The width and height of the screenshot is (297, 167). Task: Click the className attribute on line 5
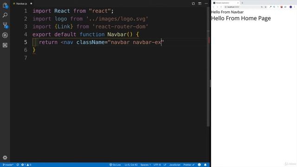tap(90, 42)
